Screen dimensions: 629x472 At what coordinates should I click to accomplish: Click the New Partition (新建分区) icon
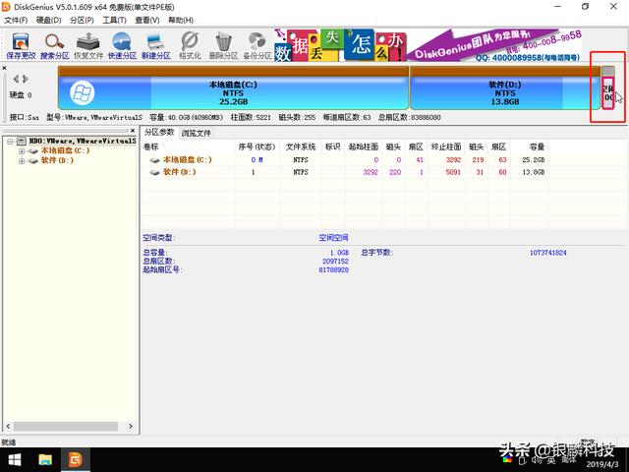pos(156,46)
